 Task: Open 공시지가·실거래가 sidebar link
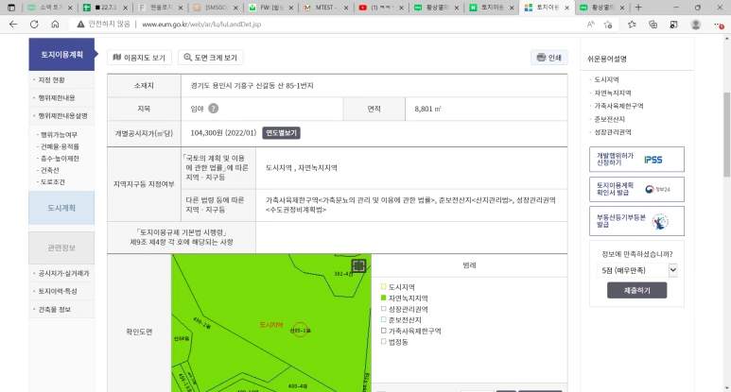point(63,273)
